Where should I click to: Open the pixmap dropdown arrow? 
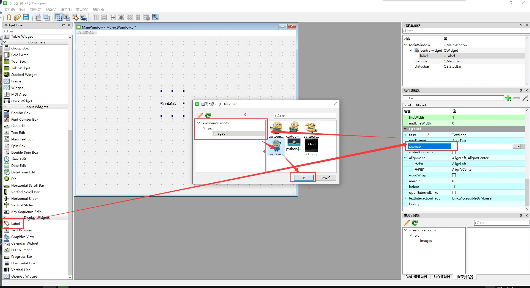(x=519, y=146)
